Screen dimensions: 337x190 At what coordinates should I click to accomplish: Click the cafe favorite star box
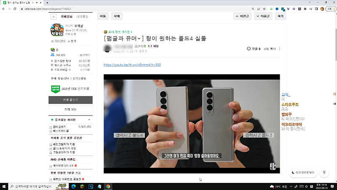pos(53,16)
